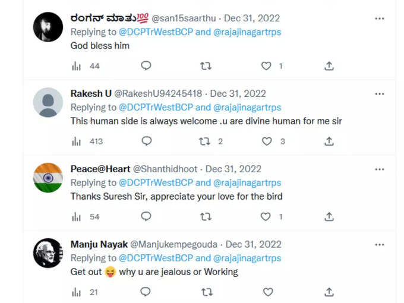404x303 pixels.
Task: Like Manju Nayak's 'Get out' reply
Action: (268, 292)
